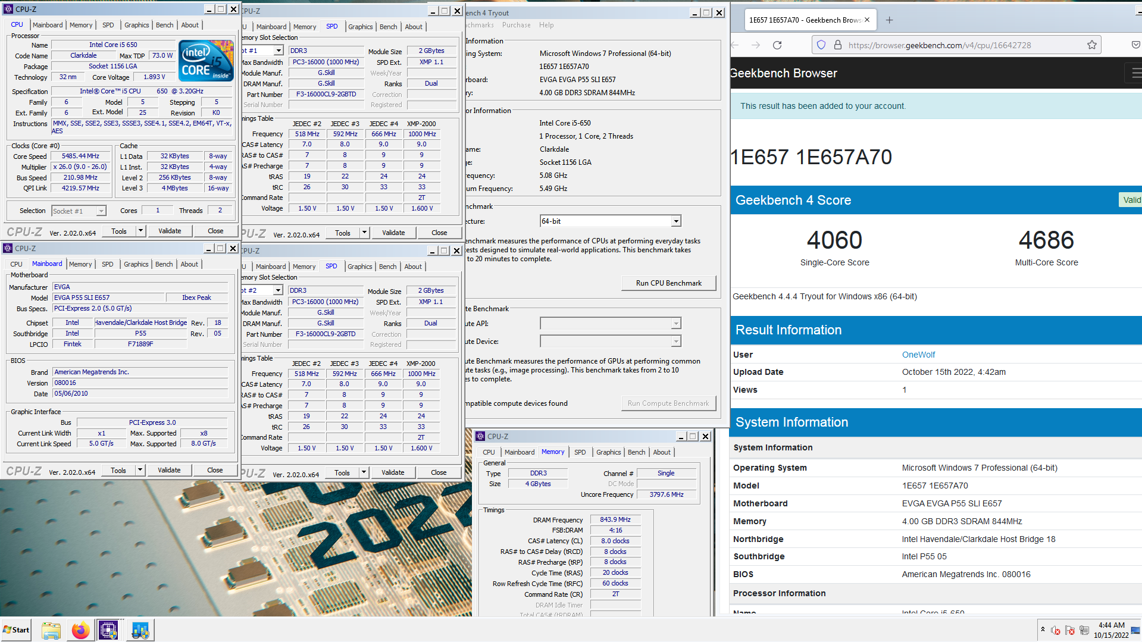The width and height of the screenshot is (1142, 642).
Task: Click the network tray icon
Action: [x=1084, y=630]
